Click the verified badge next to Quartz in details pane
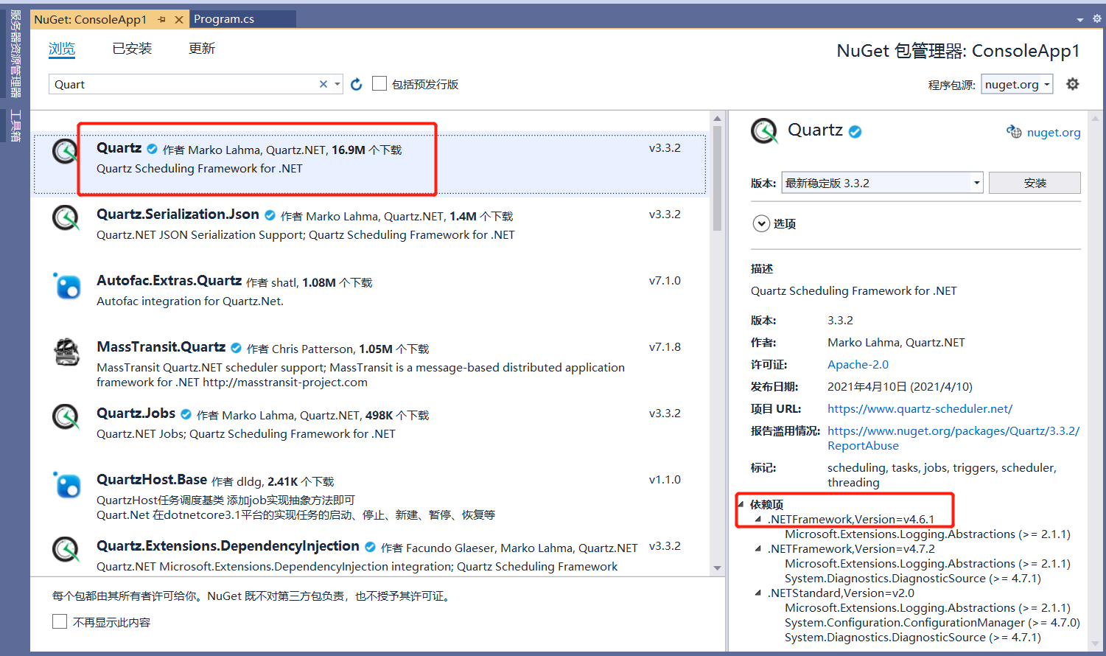 tap(855, 132)
